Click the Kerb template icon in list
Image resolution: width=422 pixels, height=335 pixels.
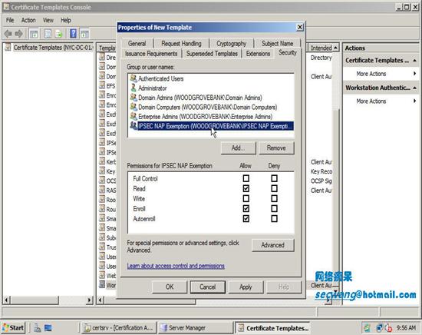click(x=102, y=161)
